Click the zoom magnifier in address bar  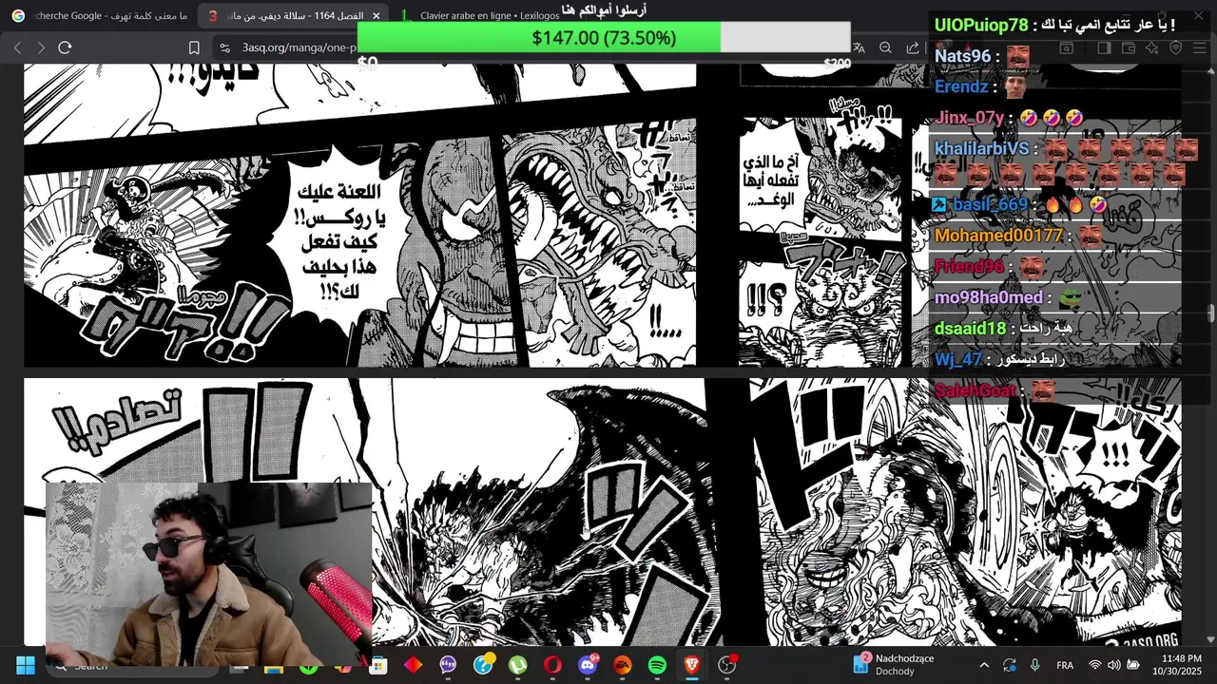885,47
